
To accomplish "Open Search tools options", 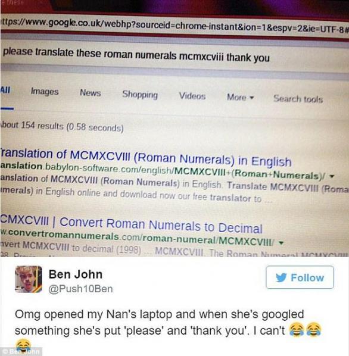I will 298,99.
